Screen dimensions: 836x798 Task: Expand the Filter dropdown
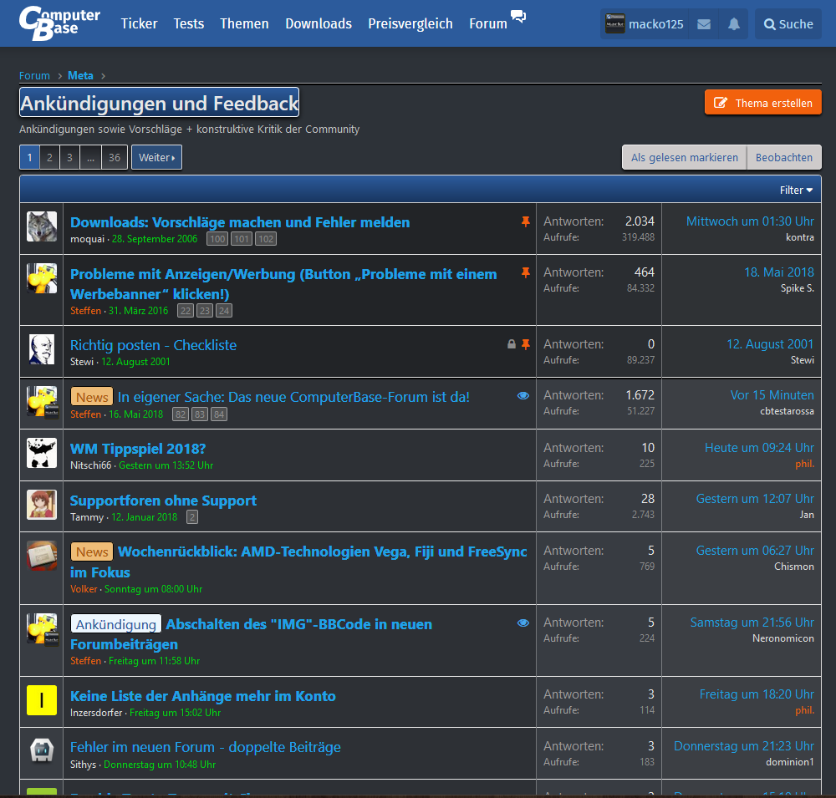tap(796, 191)
